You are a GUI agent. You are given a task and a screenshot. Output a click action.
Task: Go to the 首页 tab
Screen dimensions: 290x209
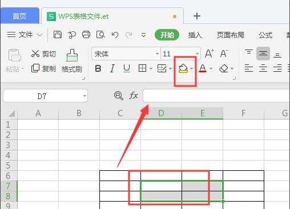point(19,16)
